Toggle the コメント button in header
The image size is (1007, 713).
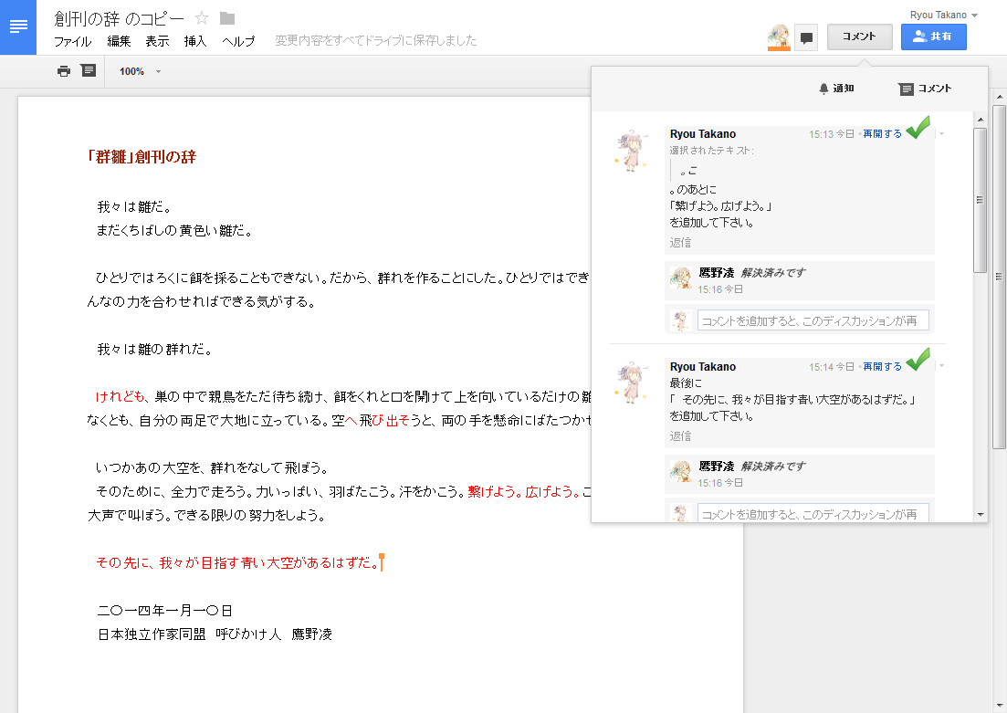(859, 37)
